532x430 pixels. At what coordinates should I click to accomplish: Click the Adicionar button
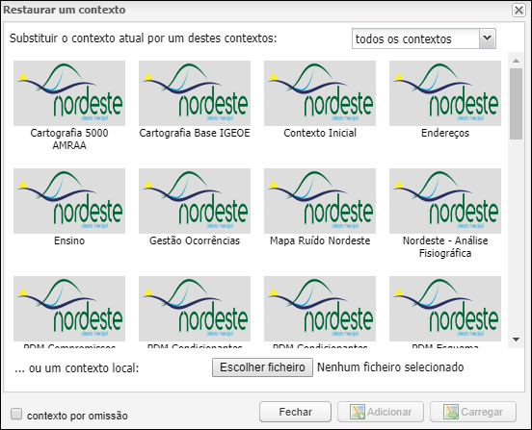tap(381, 412)
